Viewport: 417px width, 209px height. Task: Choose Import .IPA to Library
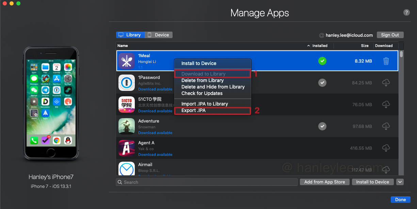click(213, 104)
